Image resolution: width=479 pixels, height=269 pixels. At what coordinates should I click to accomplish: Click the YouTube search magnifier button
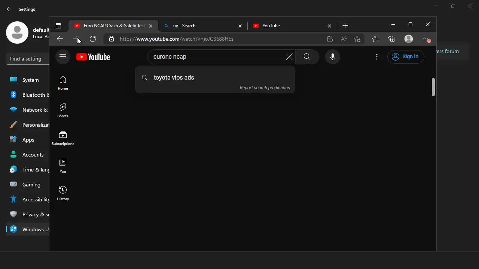307,57
